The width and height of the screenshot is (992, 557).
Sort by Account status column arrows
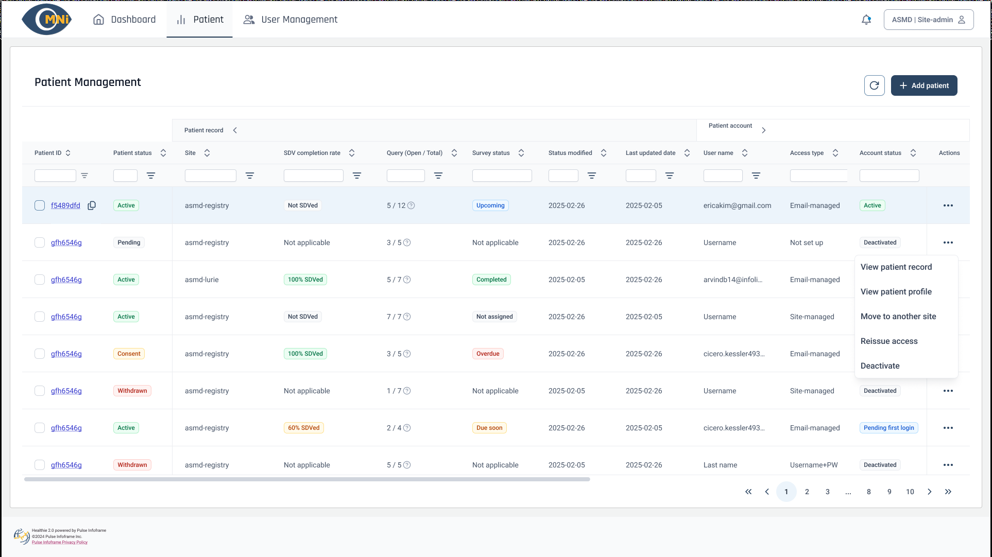coord(913,153)
